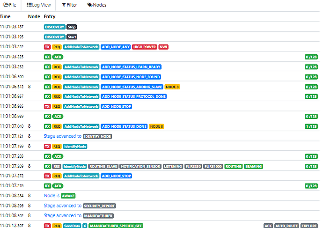323x228 pixels.
Task: Click the 'Node is' text link
Action: [x=51, y=196]
